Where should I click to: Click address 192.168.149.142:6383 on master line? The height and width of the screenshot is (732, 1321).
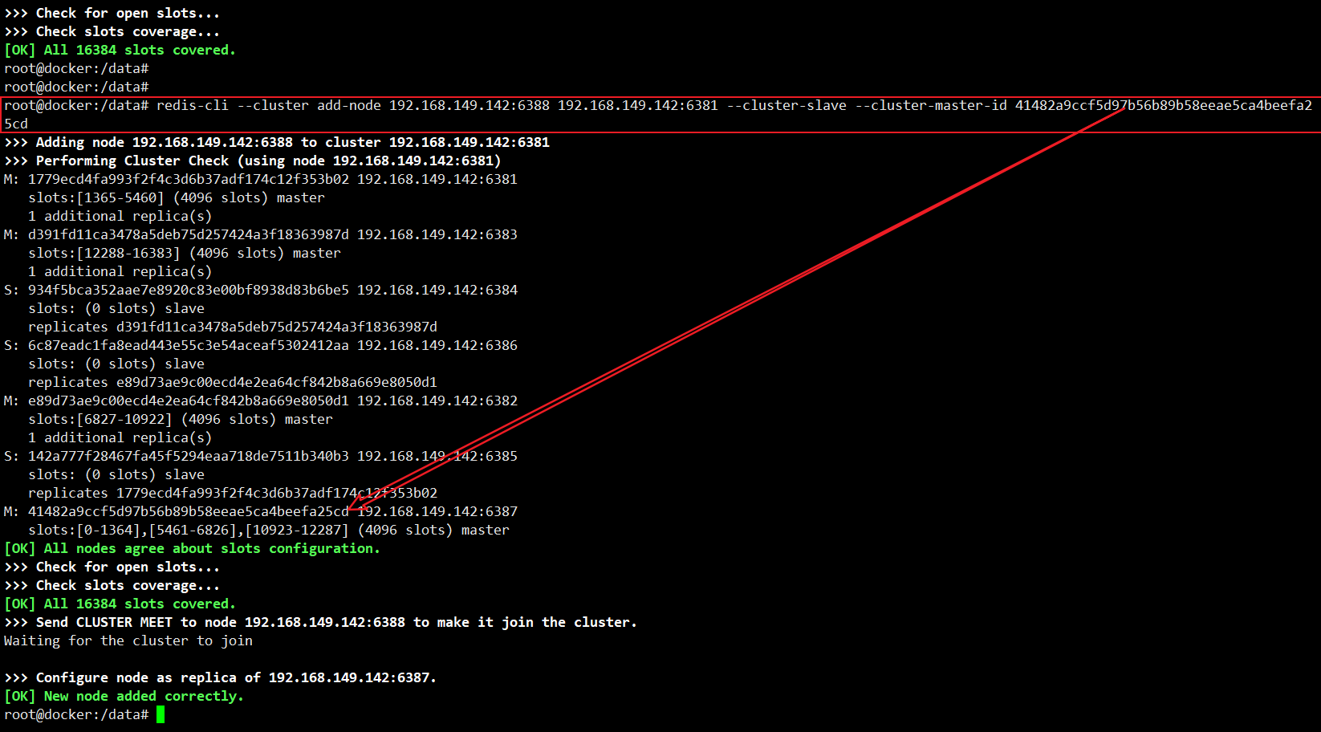tap(437, 234)
